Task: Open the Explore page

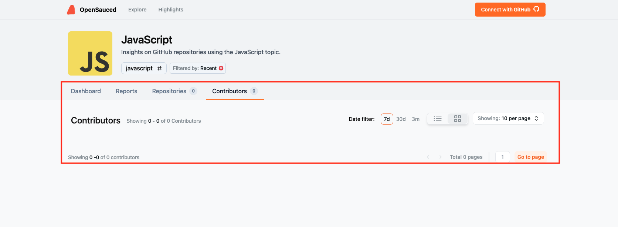Action: coord(137,10)
